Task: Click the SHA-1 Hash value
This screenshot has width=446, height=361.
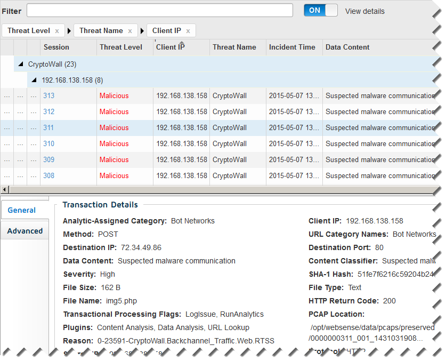Action: [395, 274]
